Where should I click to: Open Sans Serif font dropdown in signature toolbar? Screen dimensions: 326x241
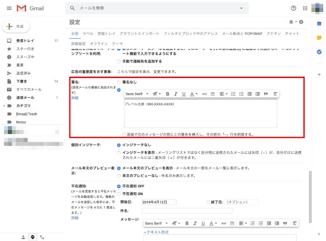[137, 94]
